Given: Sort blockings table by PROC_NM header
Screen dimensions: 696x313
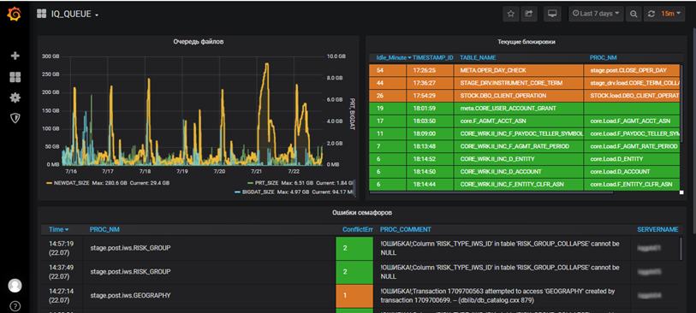Looking at the screenshot, I should point(603,57).
